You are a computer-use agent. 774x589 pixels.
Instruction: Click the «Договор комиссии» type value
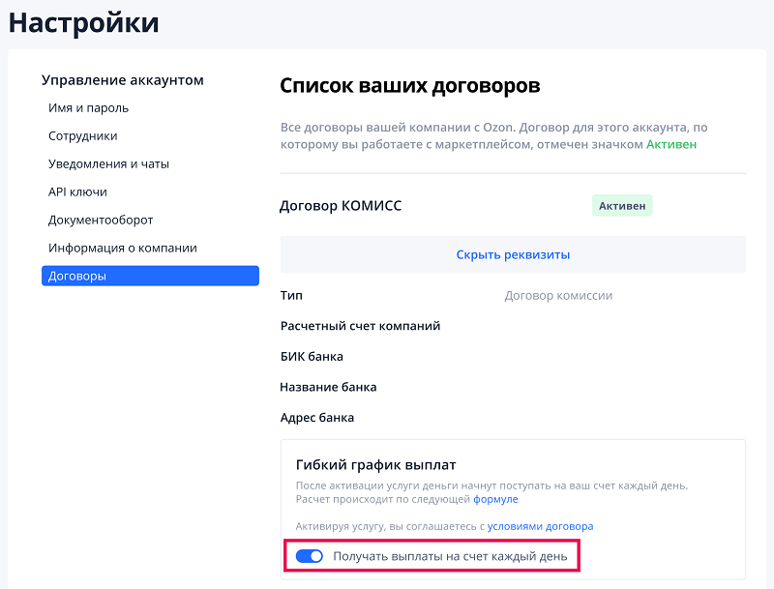pyautogui.click(x=558, y=296)
